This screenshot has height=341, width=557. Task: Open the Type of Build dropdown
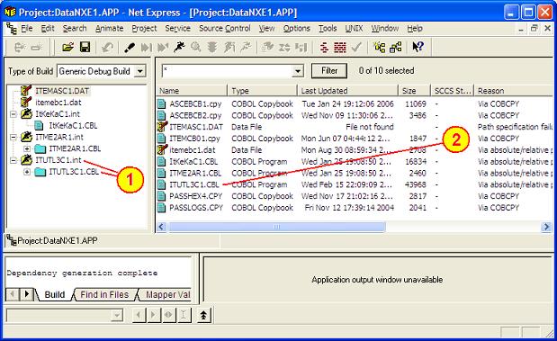pyautogui.click(x=140, y=71)
